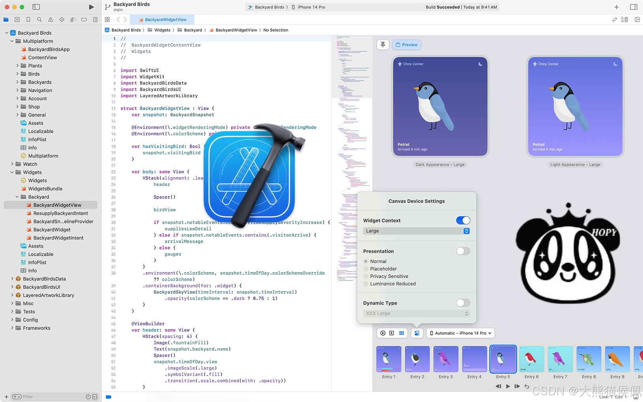
Task: Click the Selectable preview mode icon
Action: pyautogui.click(x=392, y=333)
